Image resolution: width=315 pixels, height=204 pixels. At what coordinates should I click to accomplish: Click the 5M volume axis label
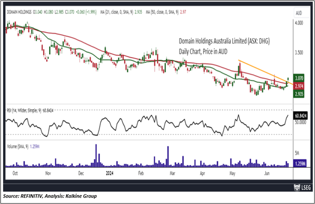297,153
